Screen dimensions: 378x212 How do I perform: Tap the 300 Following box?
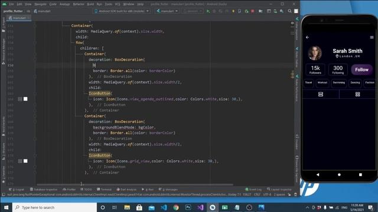(x=338, y=69)
